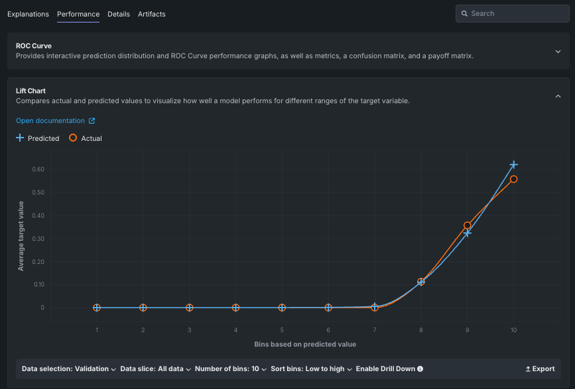Expand the ROC Curve section

558,51
